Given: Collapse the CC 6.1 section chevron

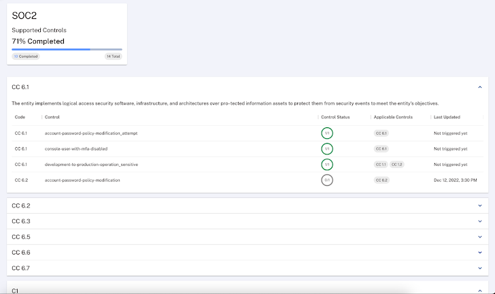Looking at the screenshot, I should point(480,87).
